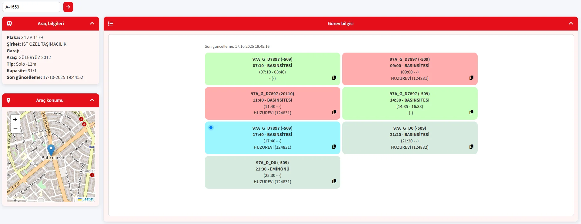Collapse the Görev bilgisi panel
This screenshot has height=224, width=581.
pos(571,24)
